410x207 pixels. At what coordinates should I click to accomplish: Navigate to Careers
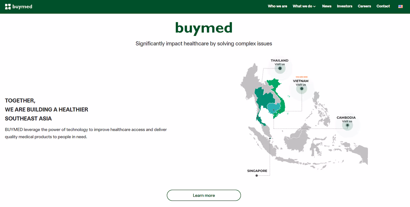click(364, 6)
